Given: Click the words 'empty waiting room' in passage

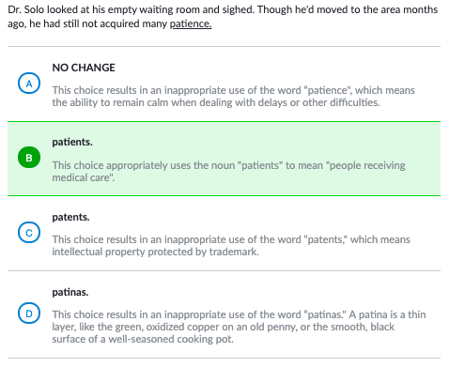Looking at the screenshot, I should [154, 9].
